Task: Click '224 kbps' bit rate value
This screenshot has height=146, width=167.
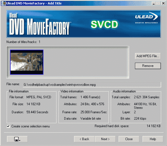Action: tap(140, 119)
